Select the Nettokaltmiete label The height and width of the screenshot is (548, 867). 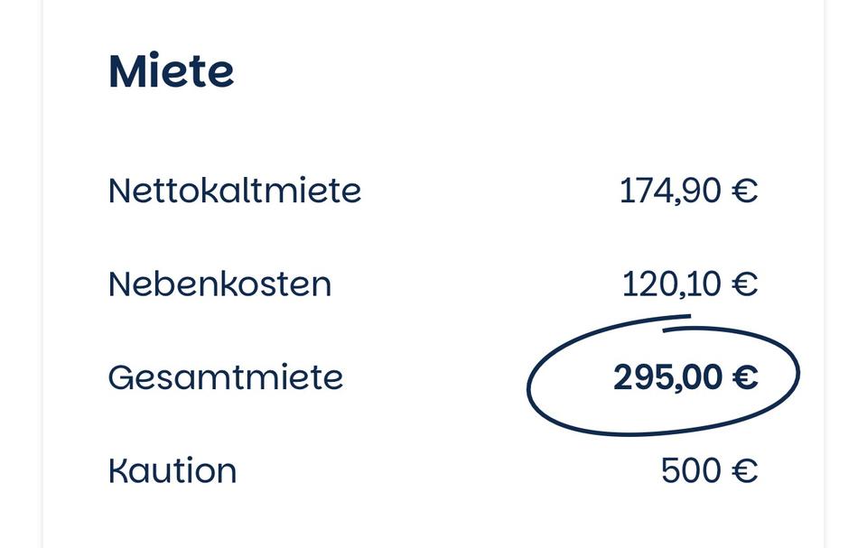[x=234, y=190]
